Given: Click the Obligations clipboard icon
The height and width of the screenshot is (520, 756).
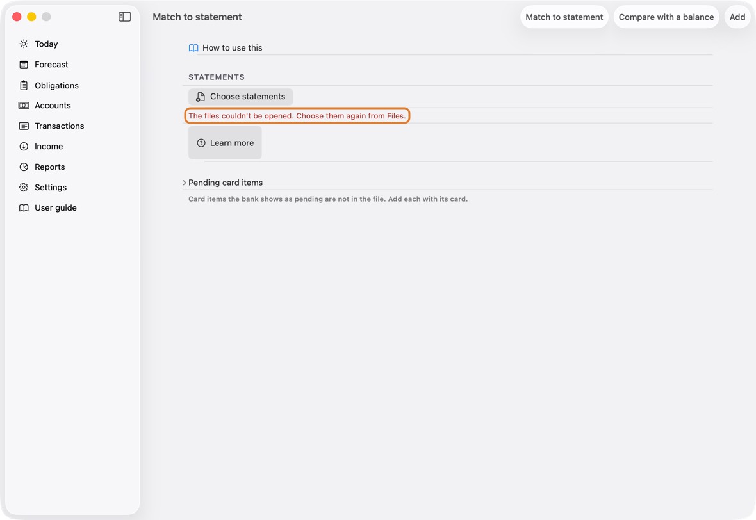Looking at the screenshot, I should coord(24,85).
